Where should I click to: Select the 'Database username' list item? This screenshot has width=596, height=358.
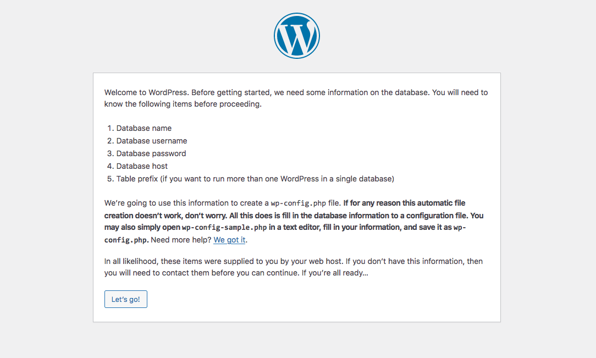coord(151,140)
